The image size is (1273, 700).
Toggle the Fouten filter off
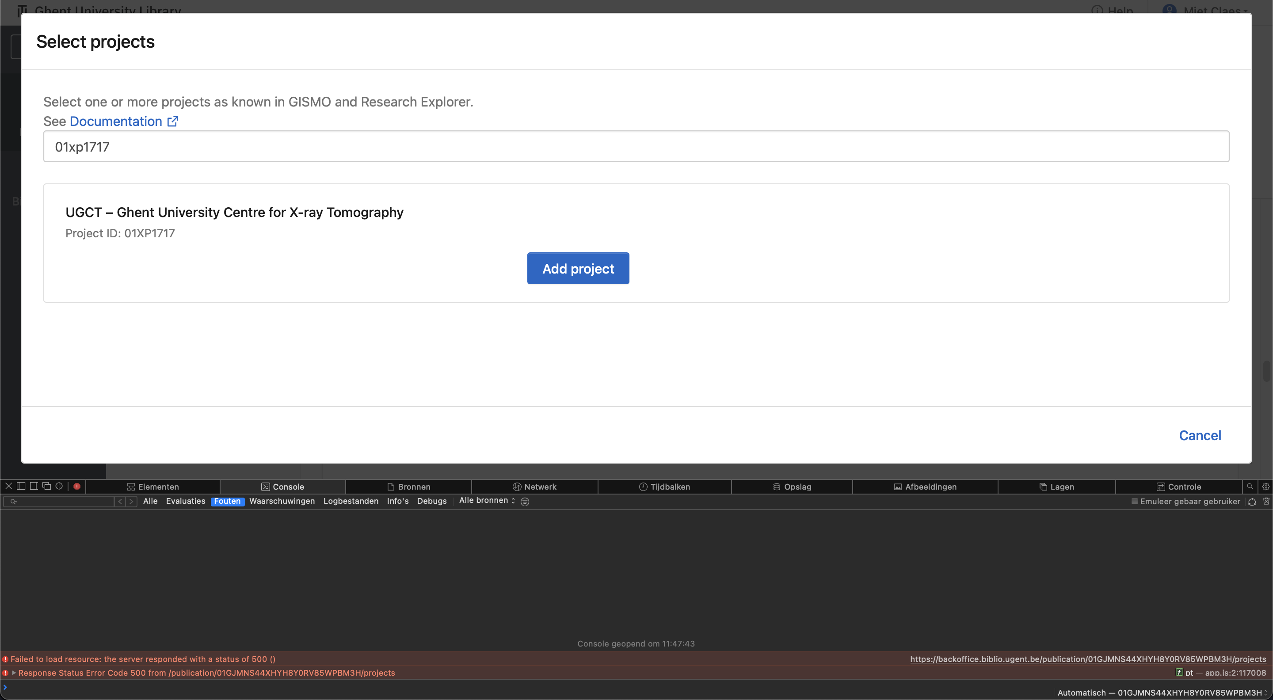(x=227, y=501)
